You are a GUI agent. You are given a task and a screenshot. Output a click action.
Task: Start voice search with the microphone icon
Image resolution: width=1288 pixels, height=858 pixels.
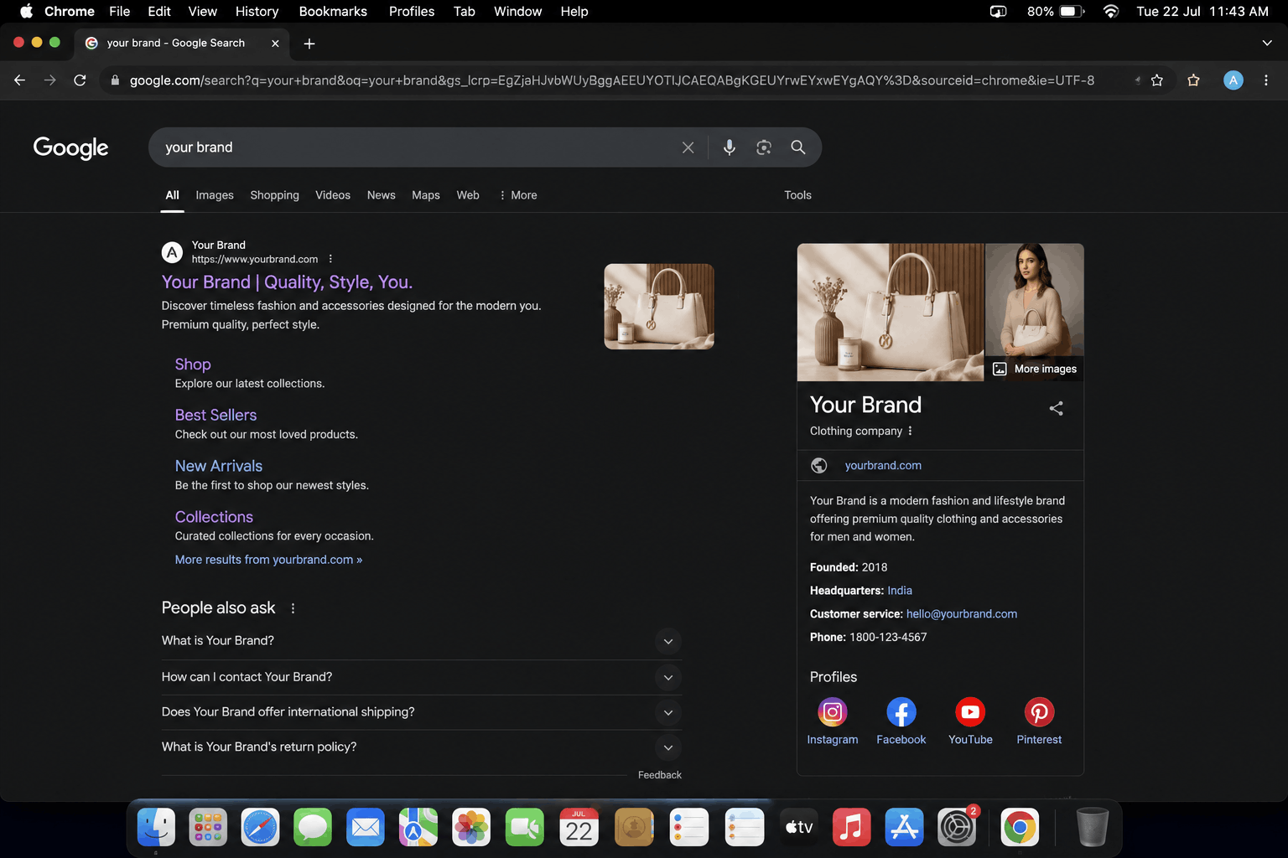pyautogui.click(x=730, y=147)
